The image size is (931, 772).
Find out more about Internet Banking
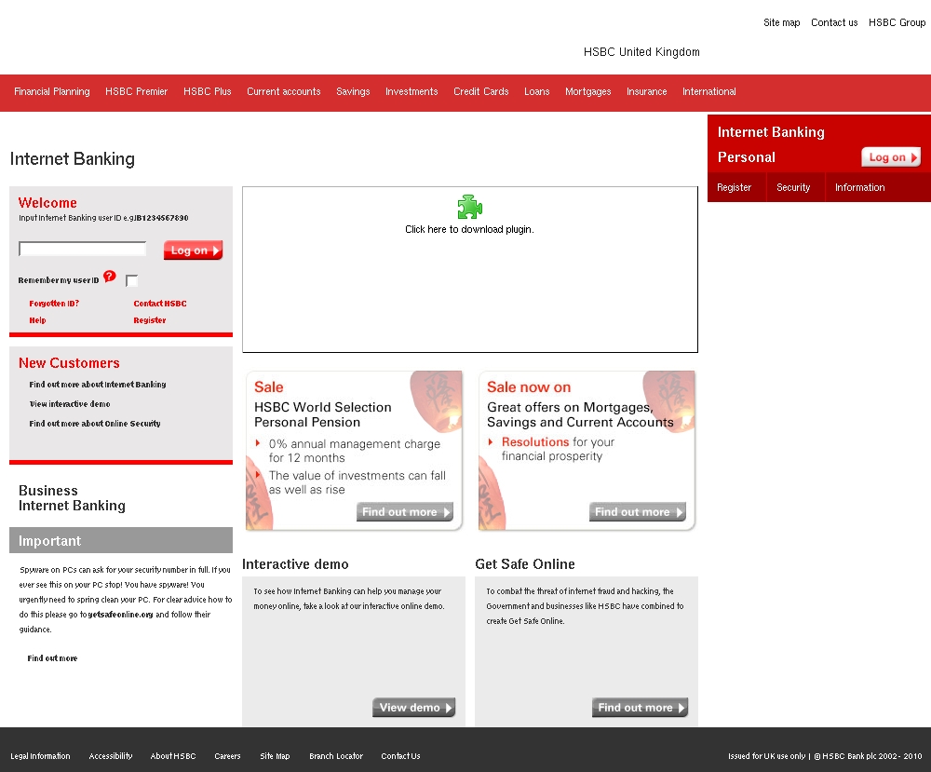pyautogui.click(x=98, y=385)
